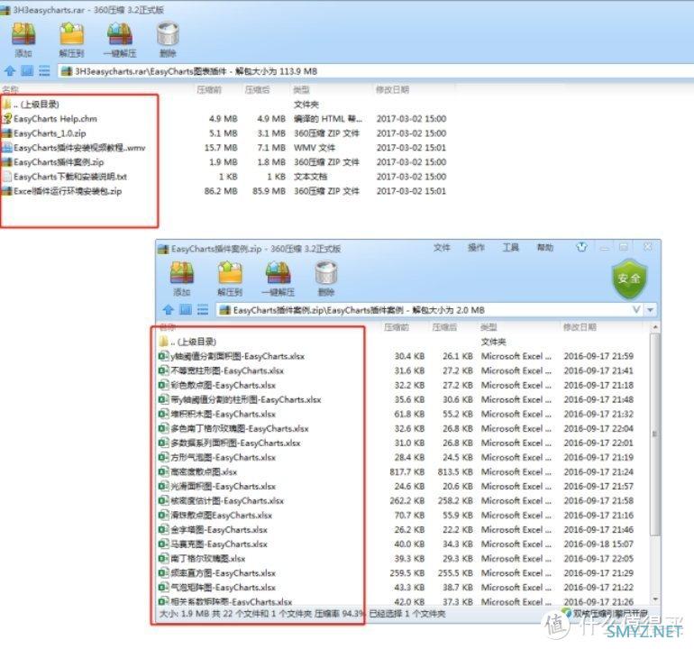Click the path field in the rar window

375,71
